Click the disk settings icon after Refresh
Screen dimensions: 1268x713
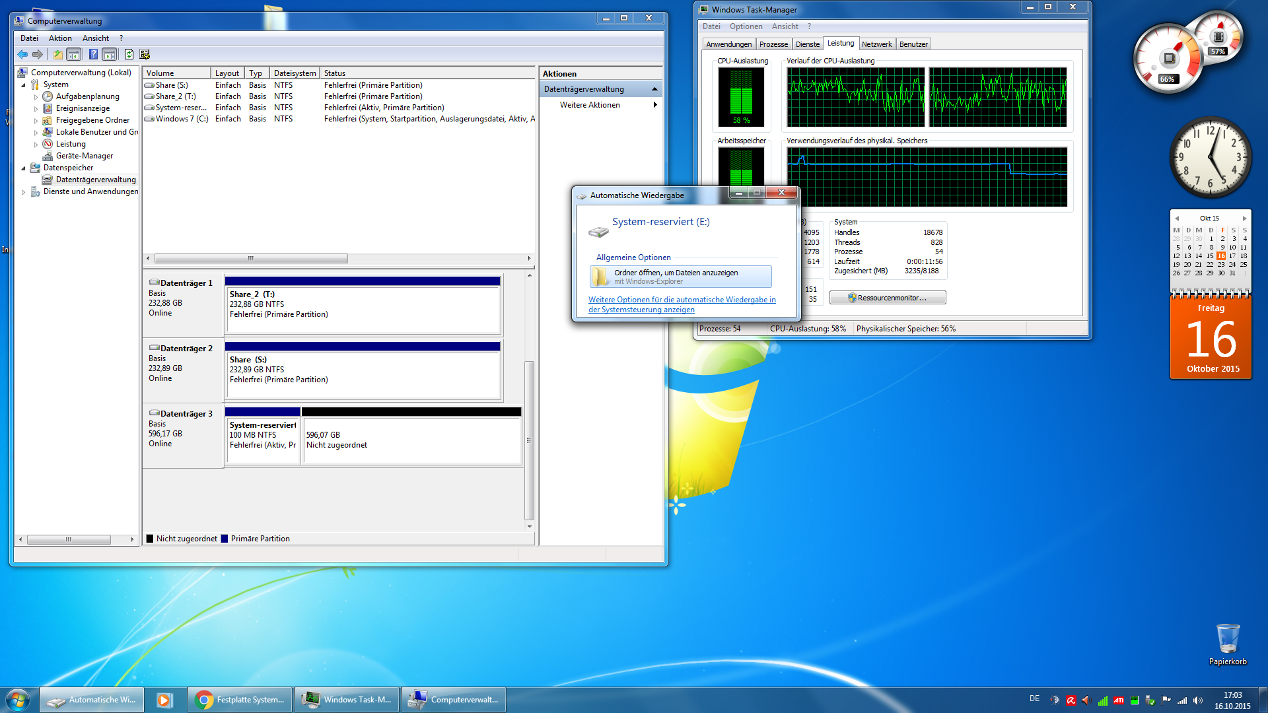(145, 55)
